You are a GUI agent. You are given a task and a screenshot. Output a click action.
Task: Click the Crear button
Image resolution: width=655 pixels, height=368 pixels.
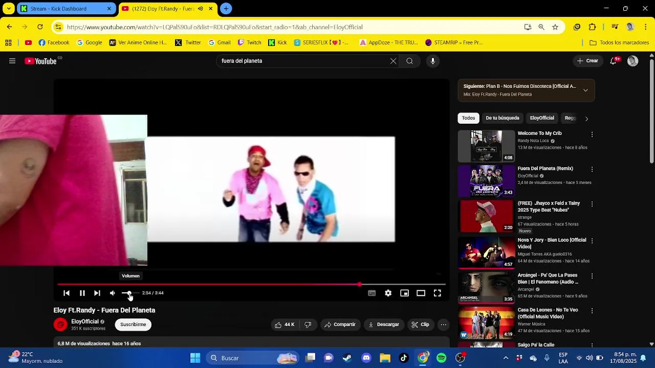click(587, 61)
